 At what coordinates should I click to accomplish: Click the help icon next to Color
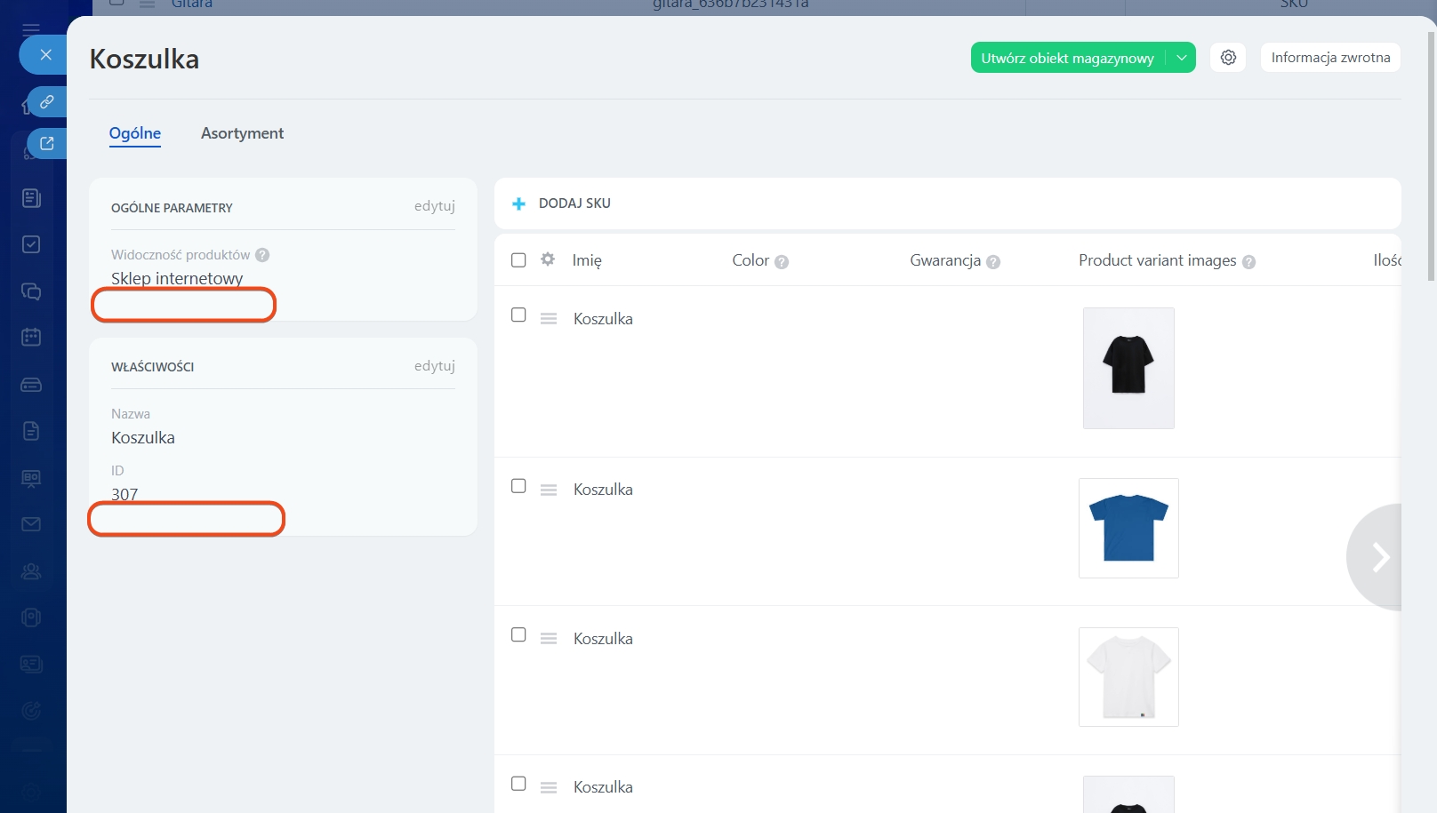(x=782, y=262)
